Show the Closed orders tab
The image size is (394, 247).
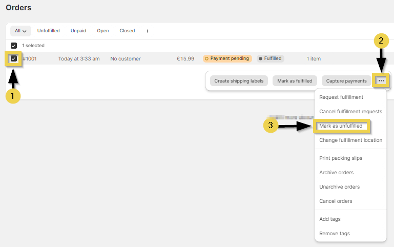pyautogui.click(x=127, y=31)
